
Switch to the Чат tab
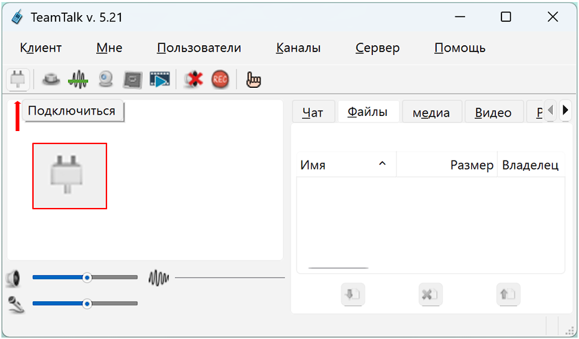313,112
